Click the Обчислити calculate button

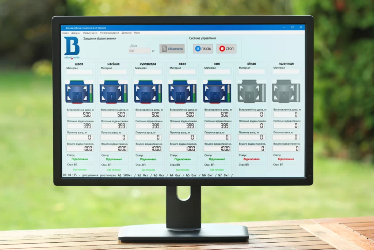172,49
